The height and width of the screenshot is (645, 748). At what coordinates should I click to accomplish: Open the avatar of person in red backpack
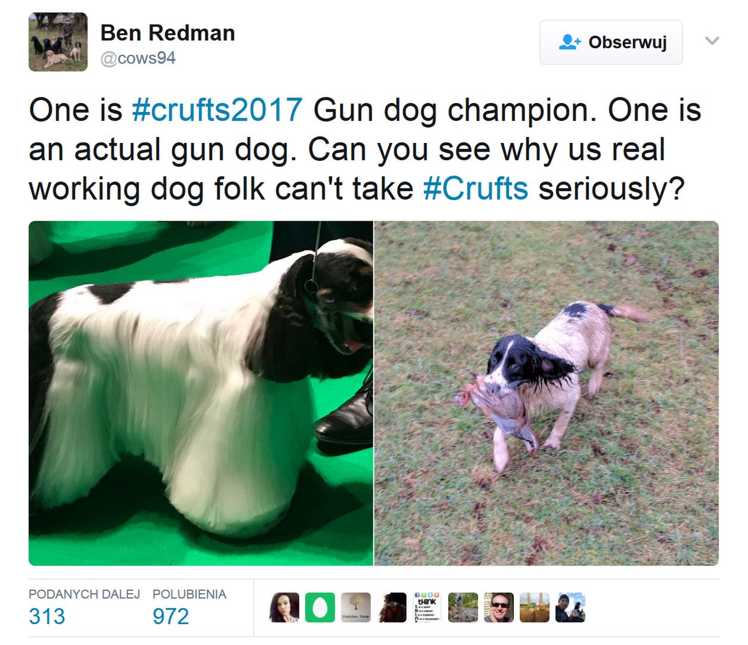(x=392, y=607)
